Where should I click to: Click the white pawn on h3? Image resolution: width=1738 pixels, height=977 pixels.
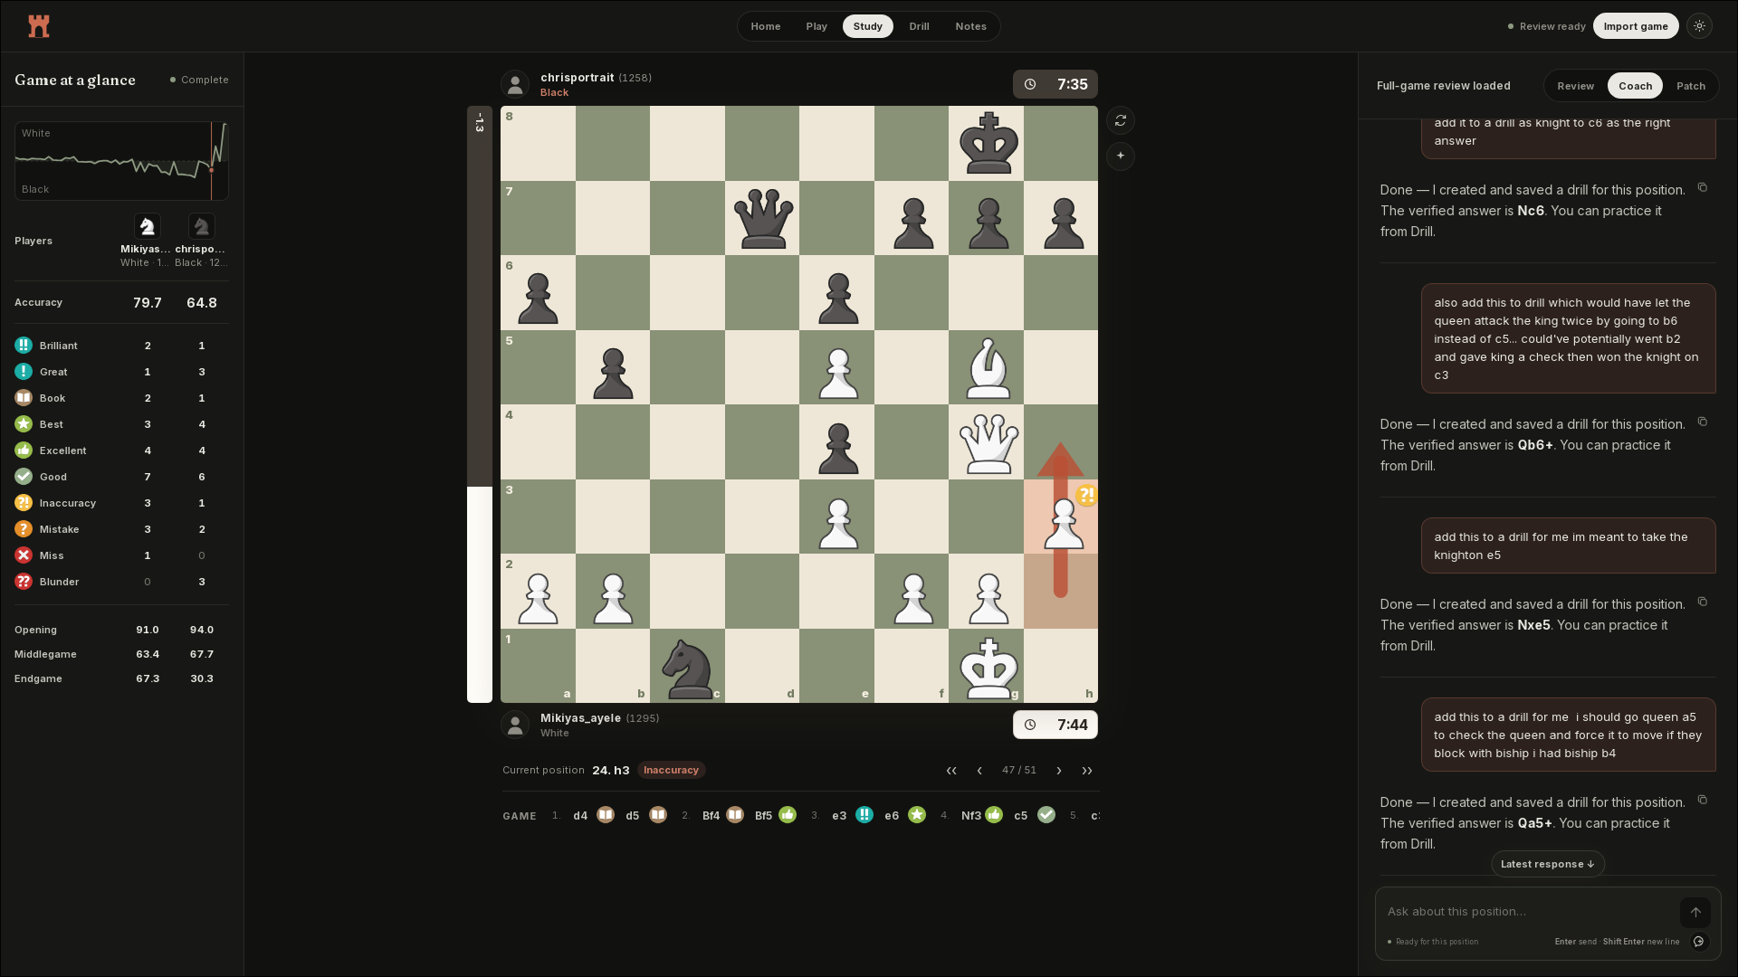coord(1063,522)
